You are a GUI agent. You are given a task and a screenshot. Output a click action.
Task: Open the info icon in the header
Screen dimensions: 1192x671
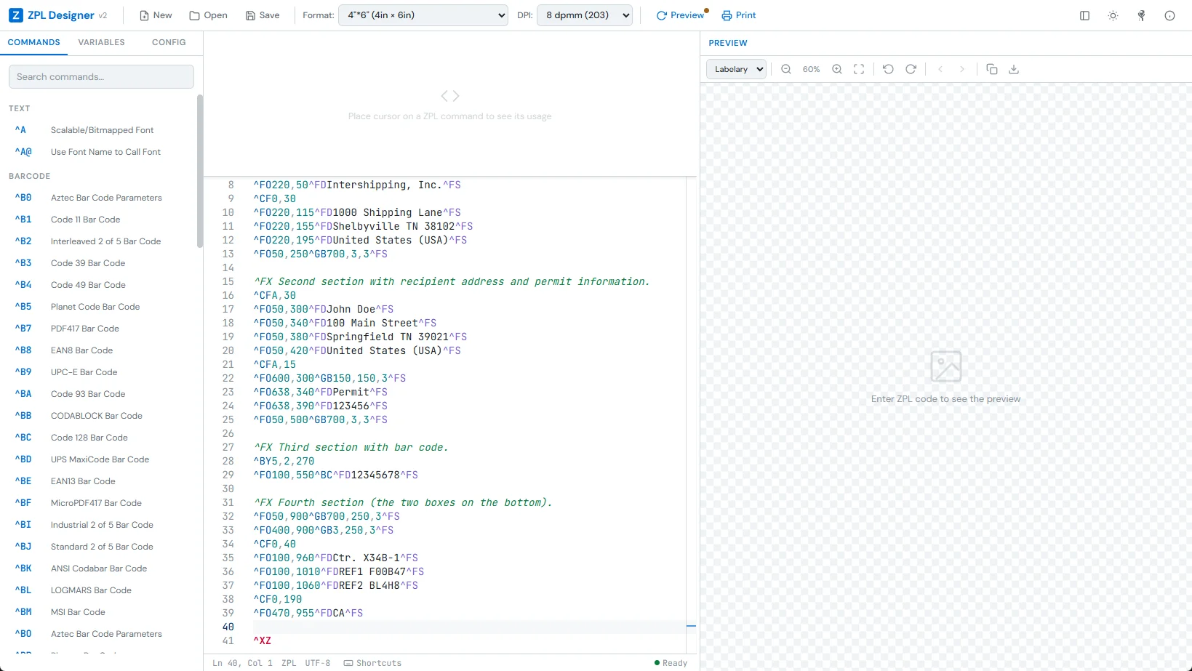coord(1169,15)
